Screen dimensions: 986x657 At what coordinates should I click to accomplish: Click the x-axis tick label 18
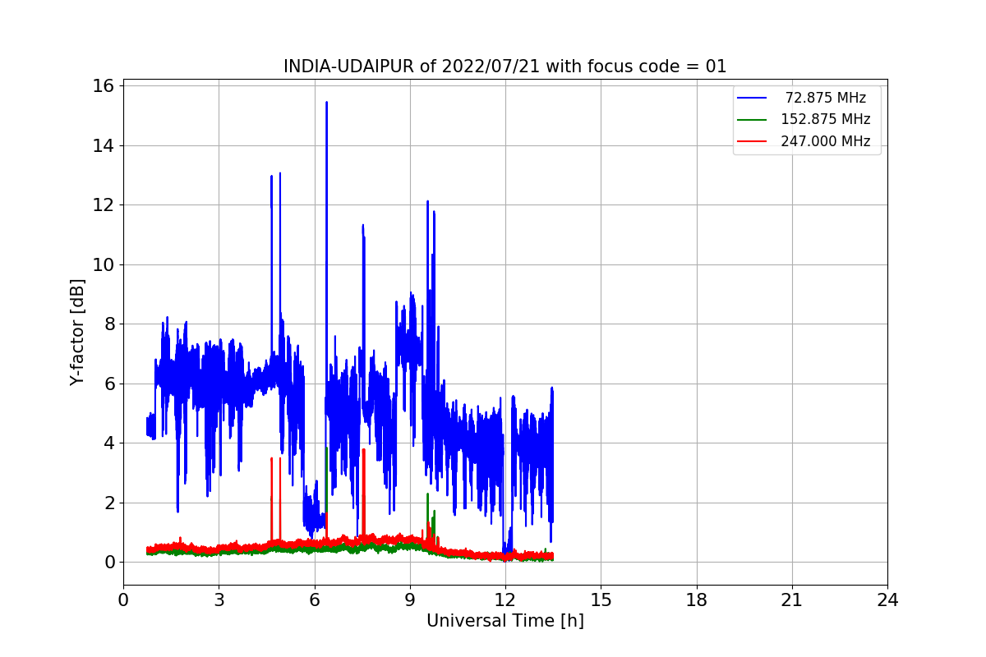click(x=696, y=600)
